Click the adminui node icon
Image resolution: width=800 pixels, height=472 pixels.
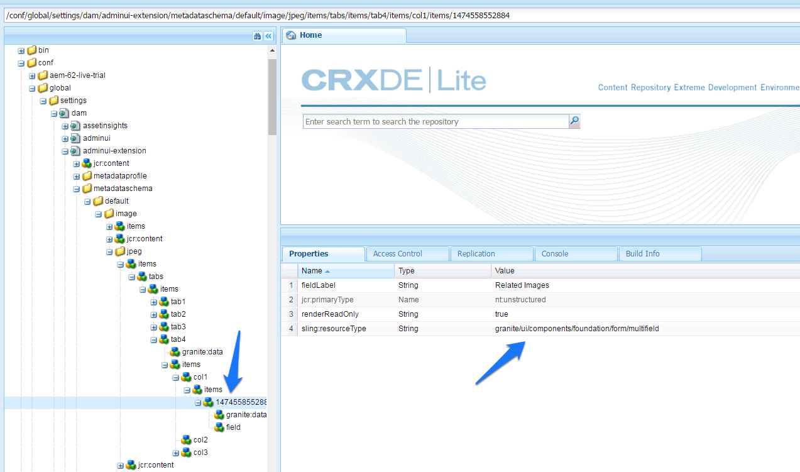pos(76,138)
